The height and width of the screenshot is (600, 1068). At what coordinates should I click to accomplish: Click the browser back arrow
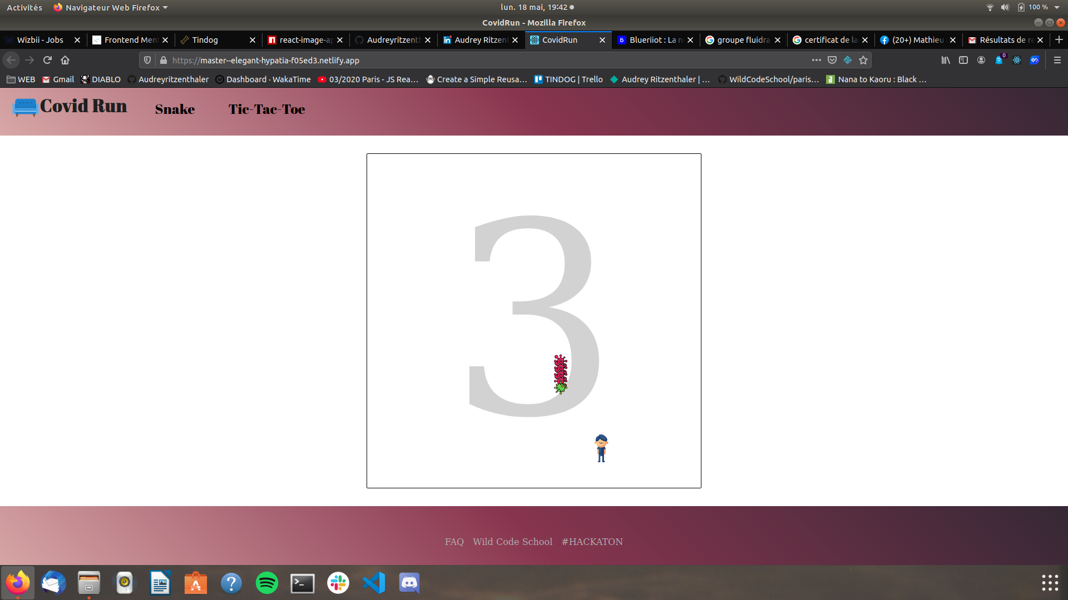[x=11, y=60]
